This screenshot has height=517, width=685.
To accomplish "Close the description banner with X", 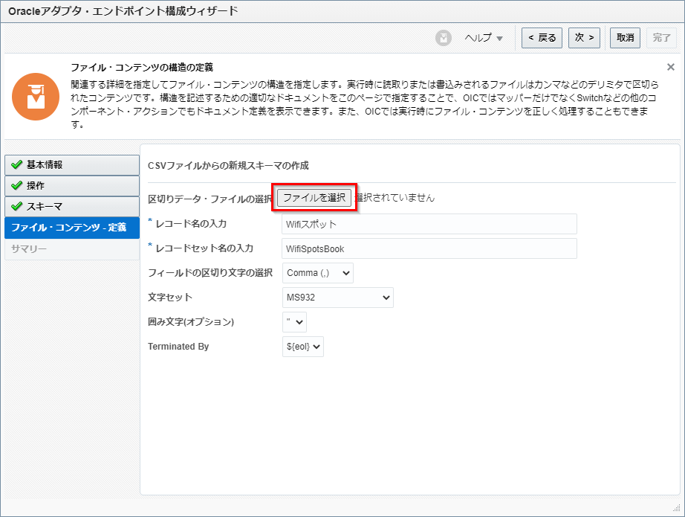I will pyautogui.click(x=670, y=67).
